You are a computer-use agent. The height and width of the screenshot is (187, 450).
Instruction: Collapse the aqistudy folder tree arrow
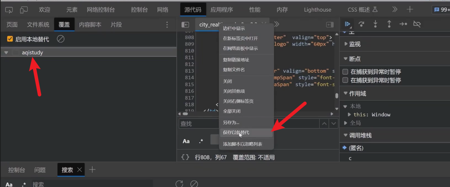pyautogui.click(x=6, y=53)
